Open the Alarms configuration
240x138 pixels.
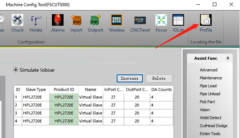pos(58,23)
